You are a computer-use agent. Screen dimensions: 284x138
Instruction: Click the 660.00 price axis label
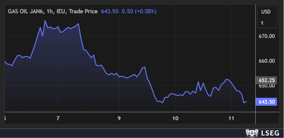click(x=267, y=61)
